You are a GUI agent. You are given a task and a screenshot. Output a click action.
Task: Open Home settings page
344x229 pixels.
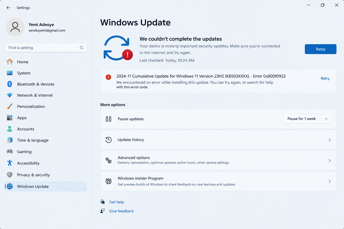(x=46, y=62)
